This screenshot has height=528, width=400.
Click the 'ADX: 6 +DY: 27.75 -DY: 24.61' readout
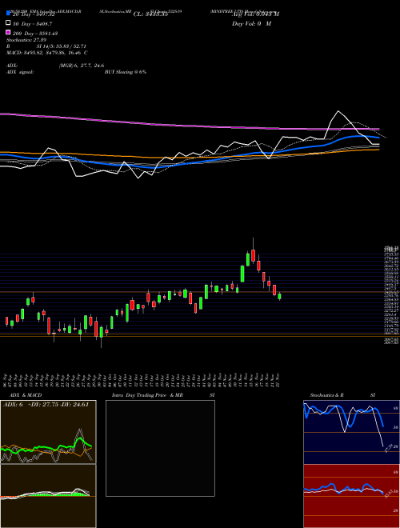tap(46, 405)
